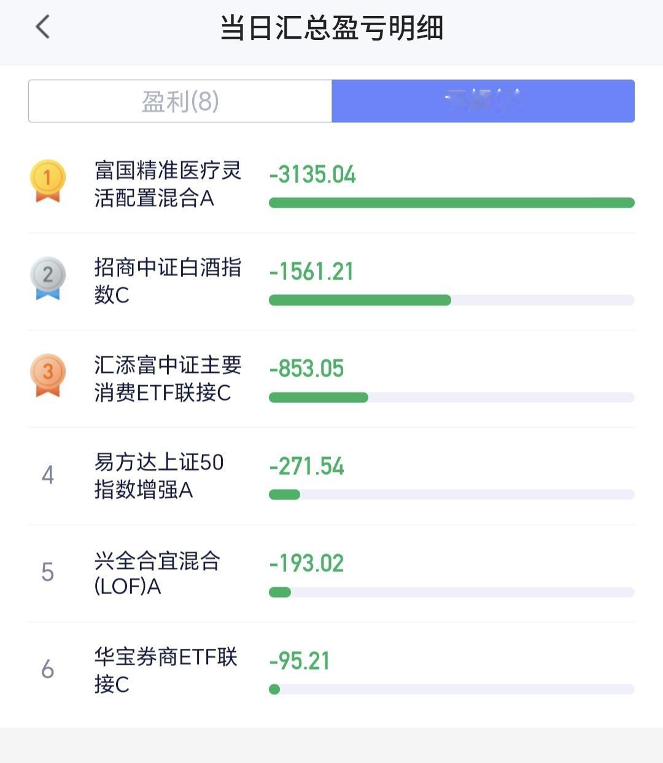Click the gold first-place medal icon
Viewport: 663px width, 763px height.
(x=48, y=181)
